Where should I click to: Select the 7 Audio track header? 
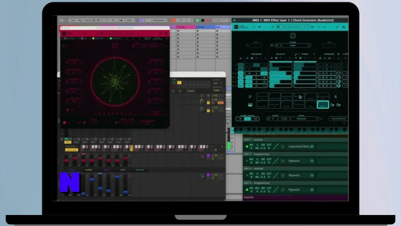pos(186,27)
